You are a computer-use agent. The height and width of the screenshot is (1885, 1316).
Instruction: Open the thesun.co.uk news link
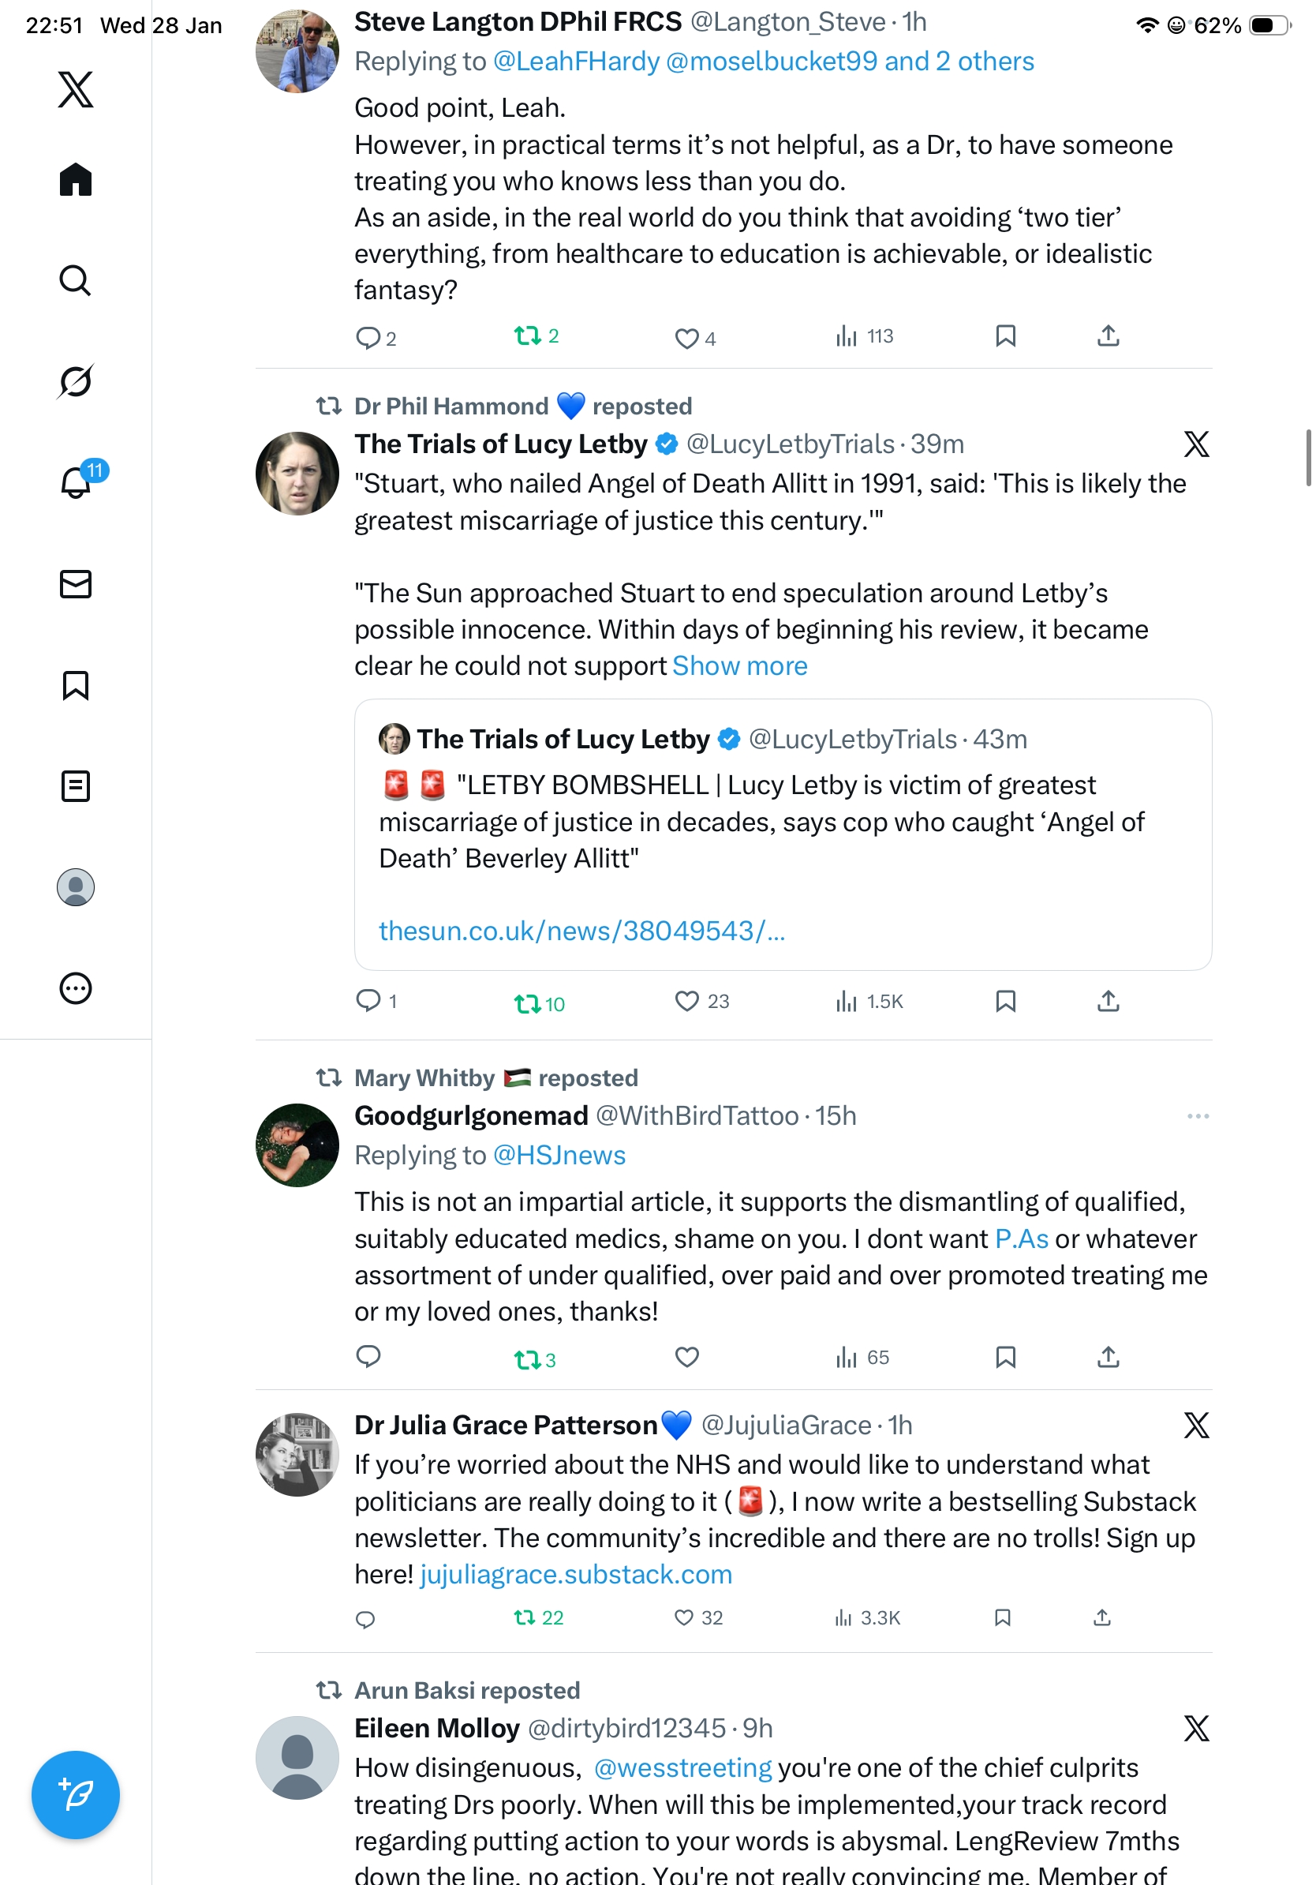click(581, 931)
